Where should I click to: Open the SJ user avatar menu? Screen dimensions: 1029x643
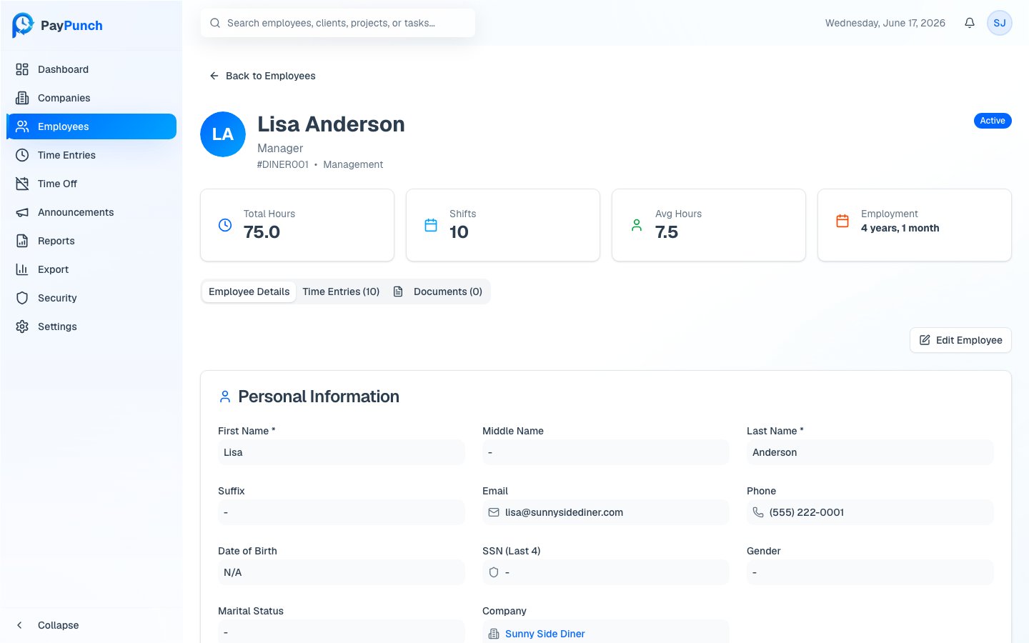tap(1000, 23)
